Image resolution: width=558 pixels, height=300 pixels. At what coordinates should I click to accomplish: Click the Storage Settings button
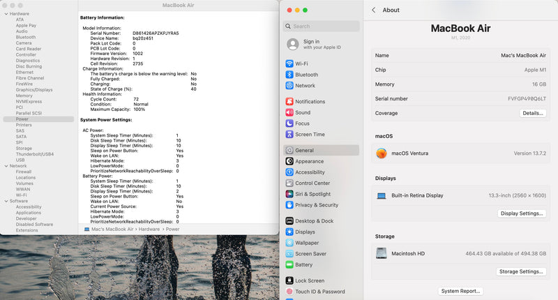pos(521,271)
